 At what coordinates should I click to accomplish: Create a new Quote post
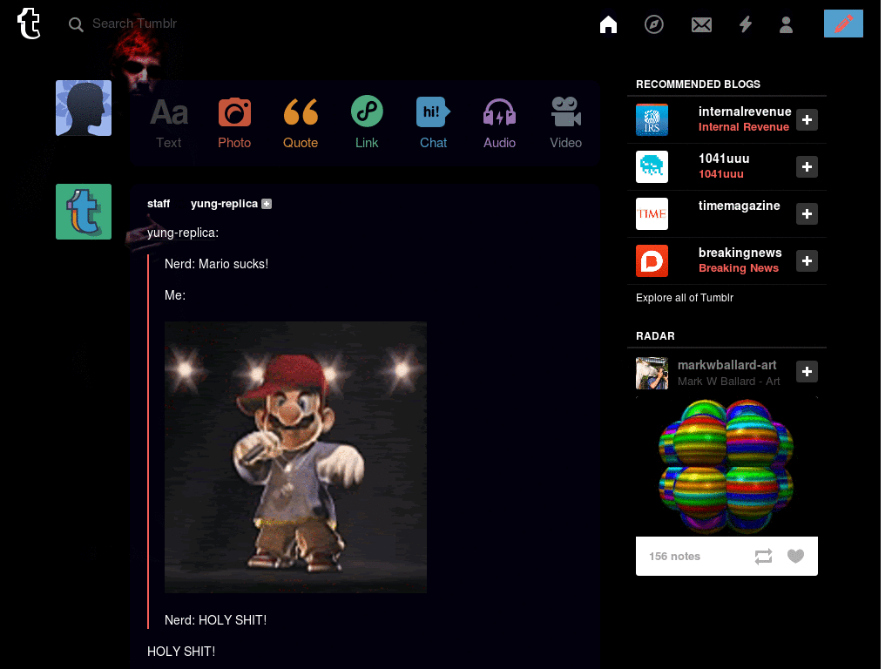[301, 123]
